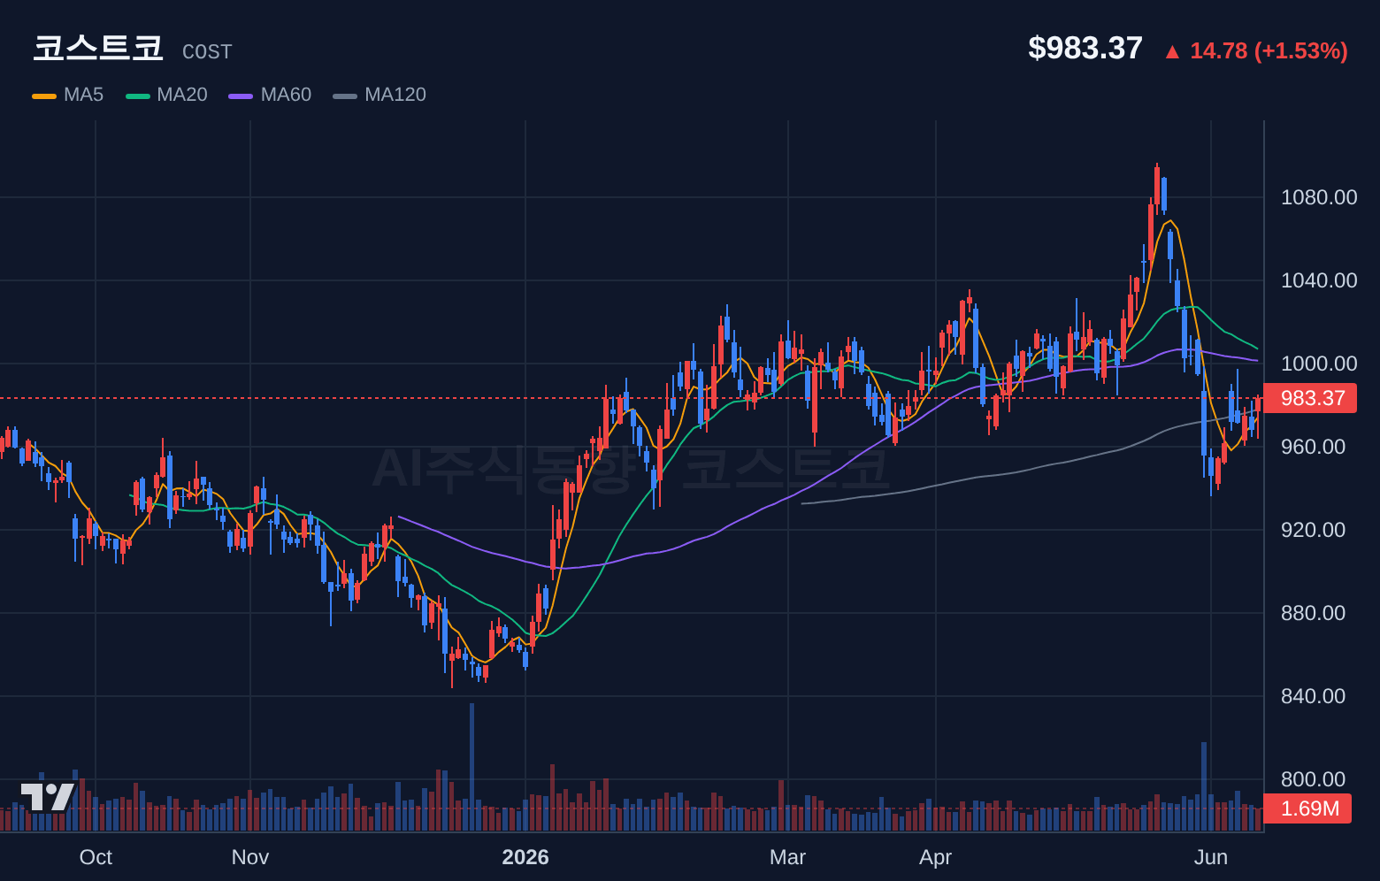Click the Nov label on time axis
Image resolution: width=1380 pixels, height=881 pixels.
(250, 857)
